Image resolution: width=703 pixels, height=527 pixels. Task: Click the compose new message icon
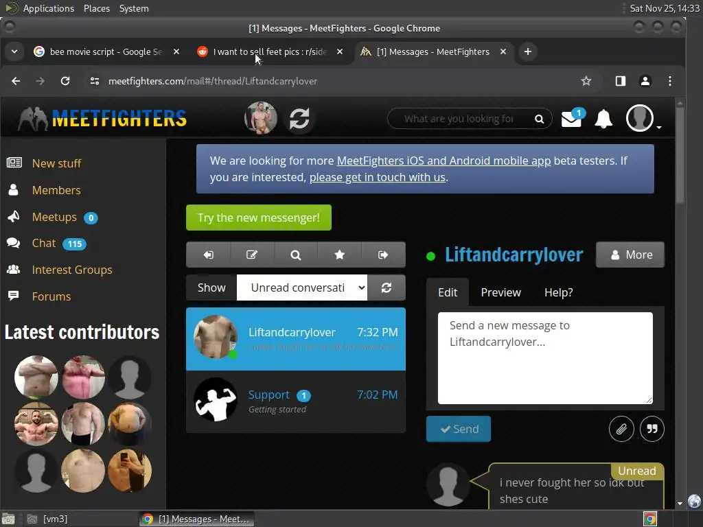point(251,255)
